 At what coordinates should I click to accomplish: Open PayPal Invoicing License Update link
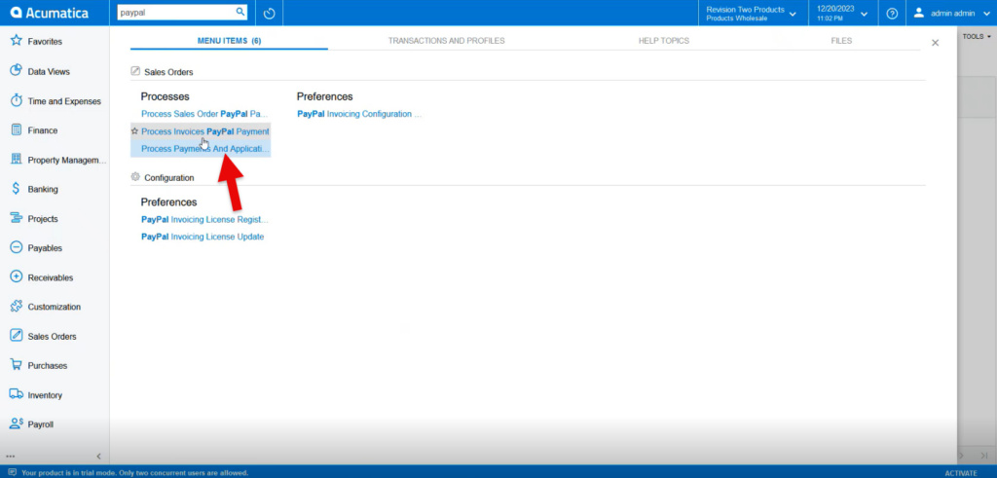click(203, 237)
